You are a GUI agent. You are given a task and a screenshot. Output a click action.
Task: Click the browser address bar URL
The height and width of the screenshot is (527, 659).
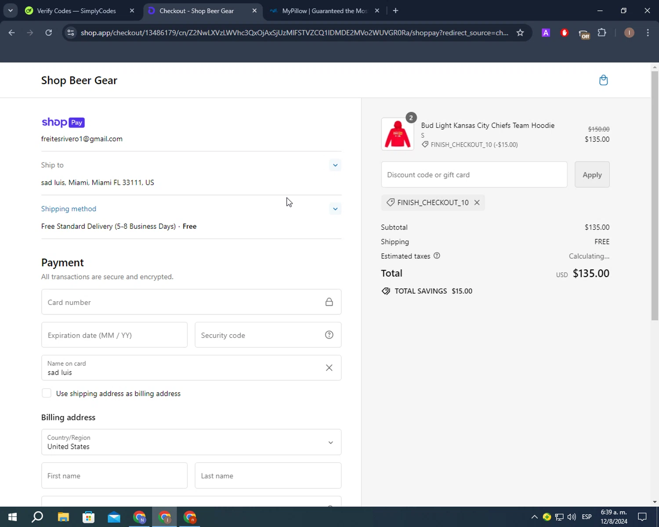[x=294, y=33]
